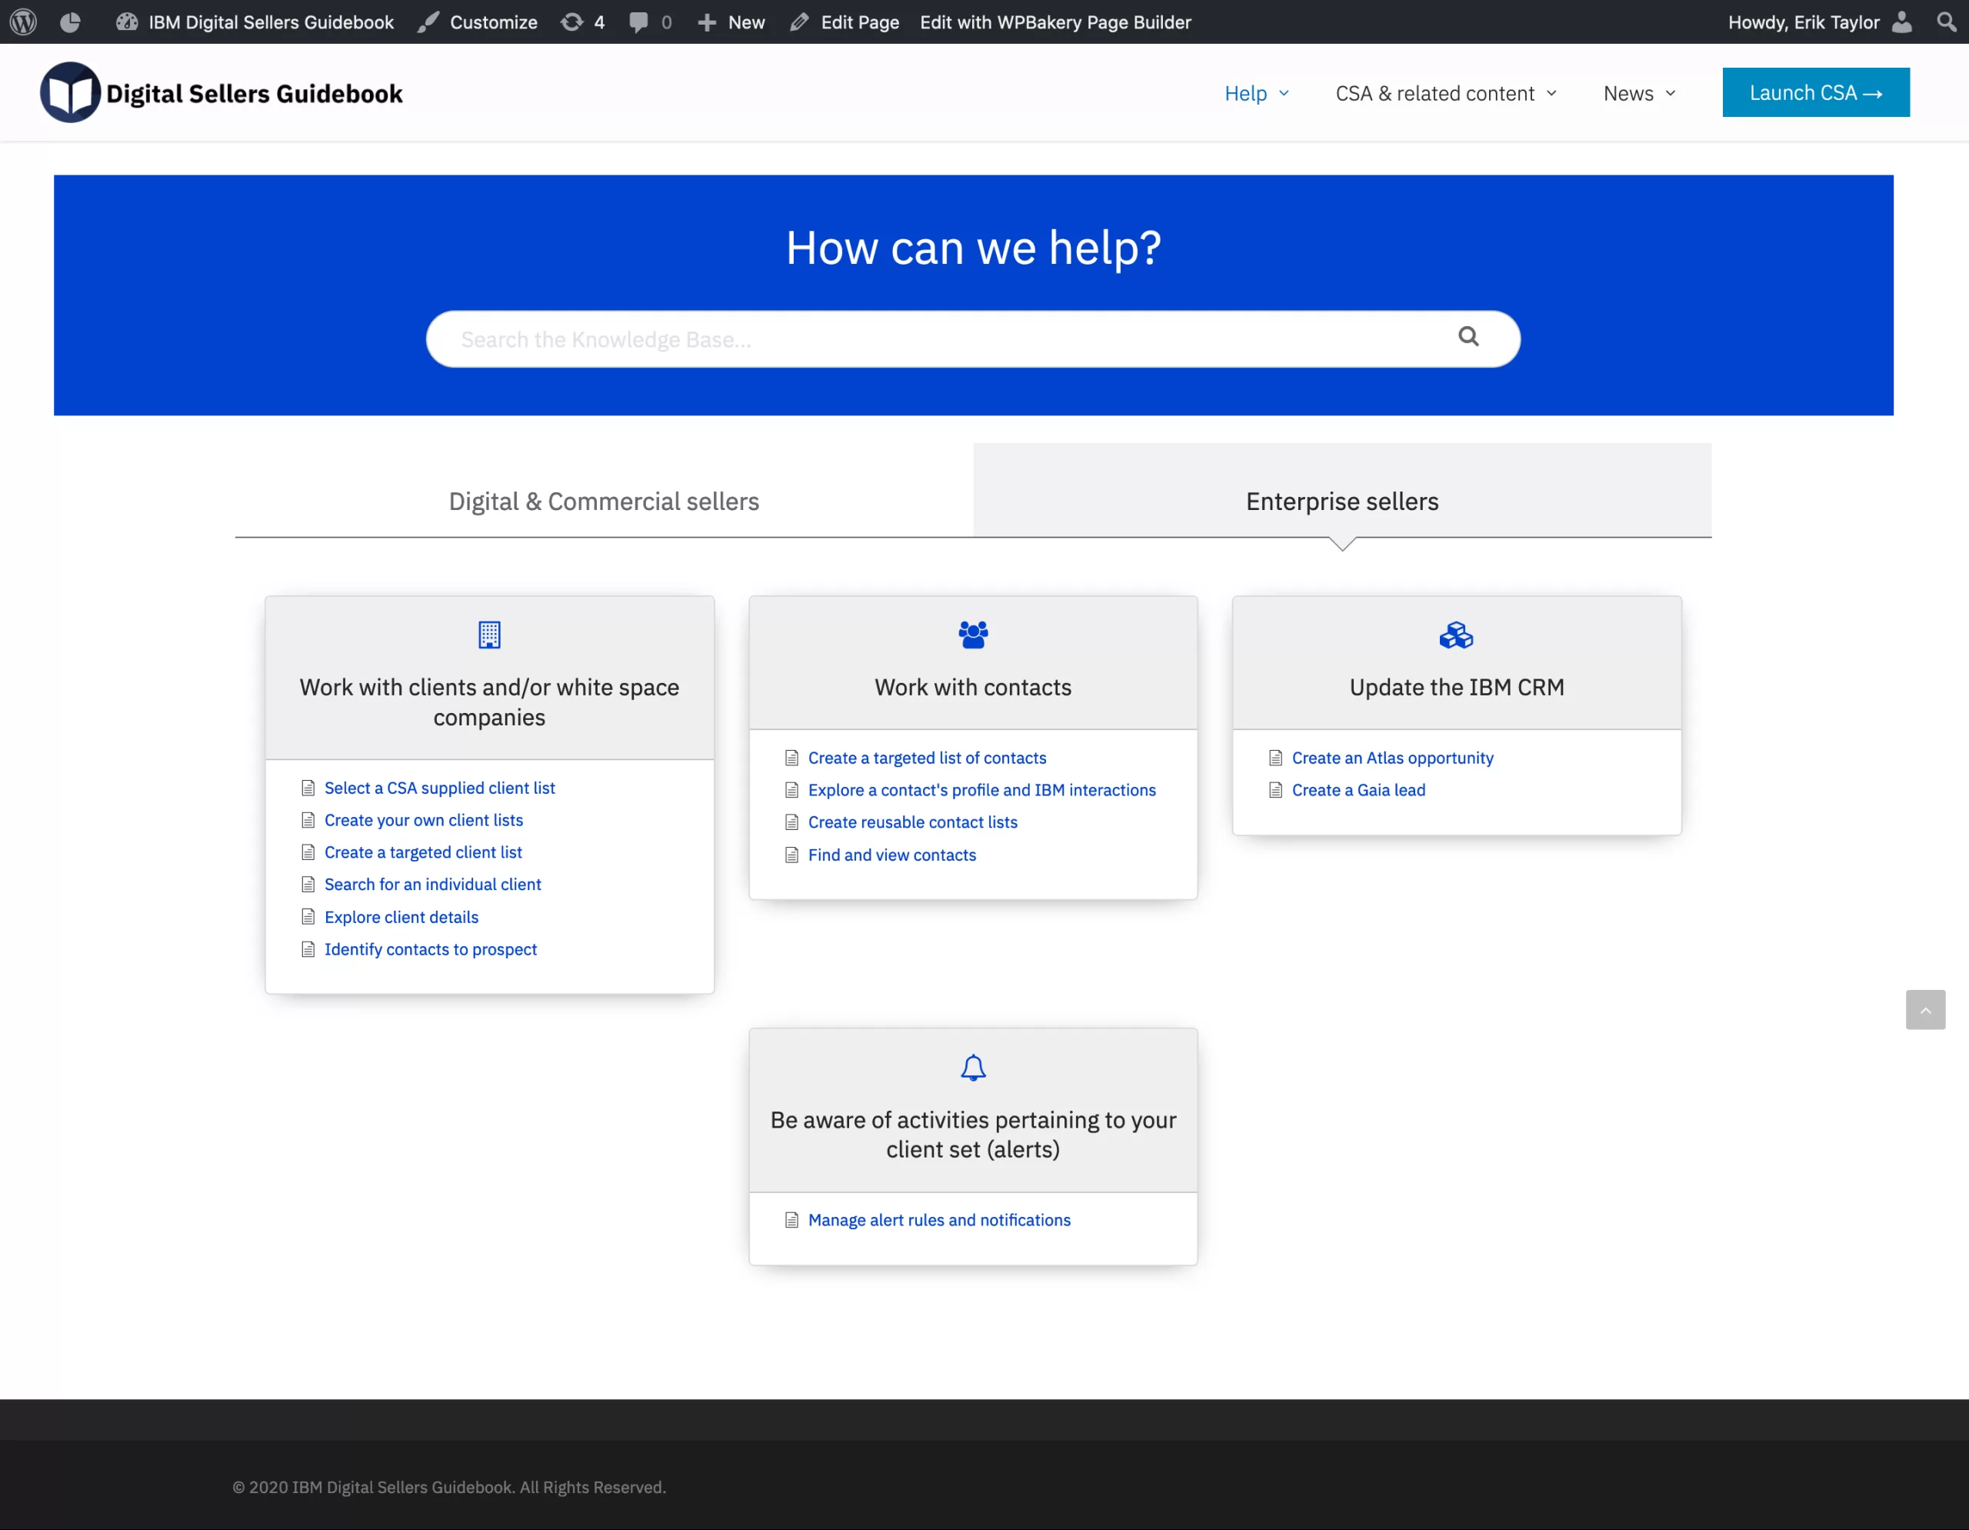The width and height of the screenshot is (1969, 1530).
Task: Open Create reusable contact lists article
Action: point(912,822)
